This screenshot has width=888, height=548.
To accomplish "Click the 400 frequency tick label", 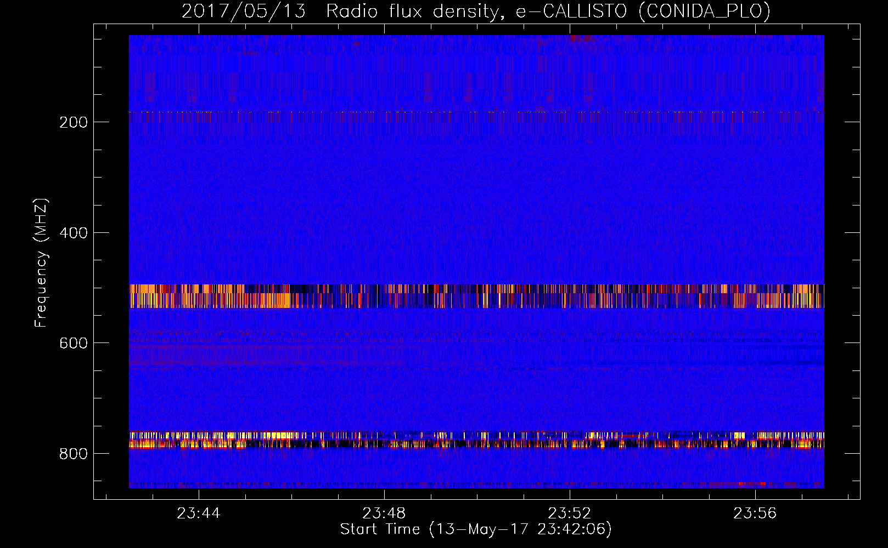I will [x=74, y=233].
